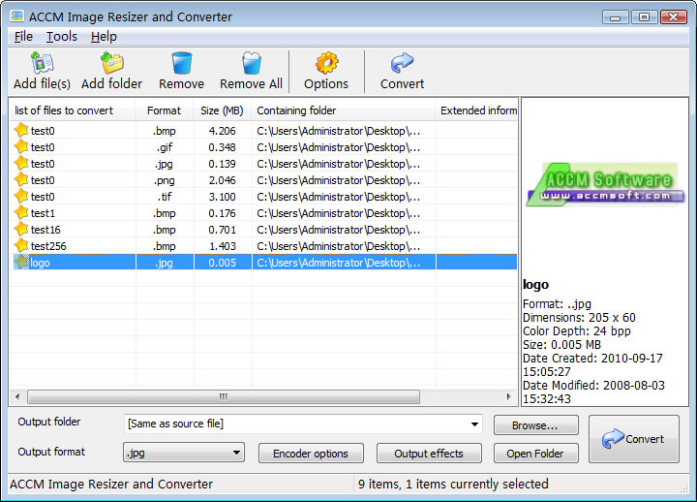697x502 pixels.
Task: Select the test16 file name
Action: (45, 230)
